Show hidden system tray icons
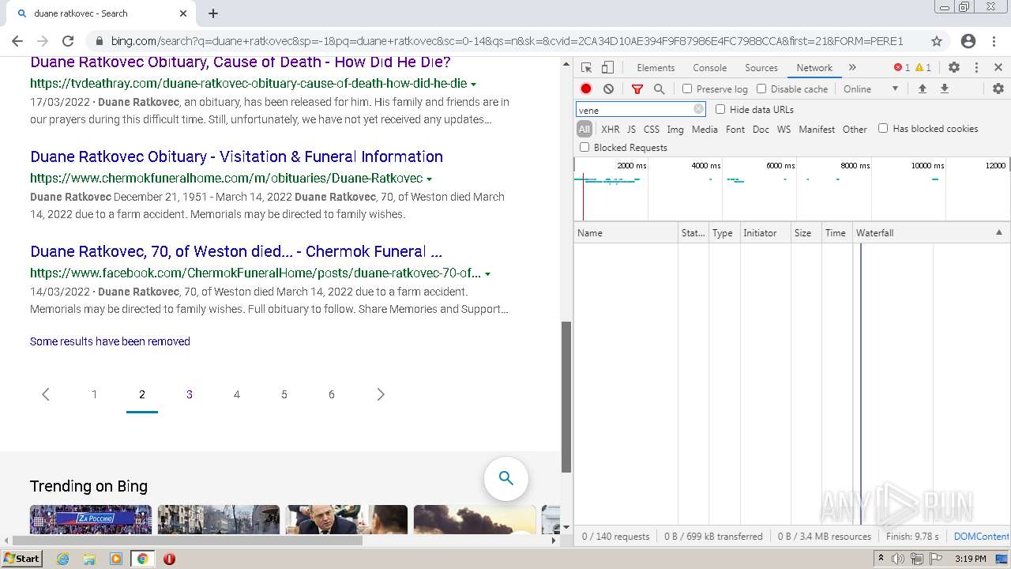The height and width of the screenshot is (569, 1011). coord(881,559)
